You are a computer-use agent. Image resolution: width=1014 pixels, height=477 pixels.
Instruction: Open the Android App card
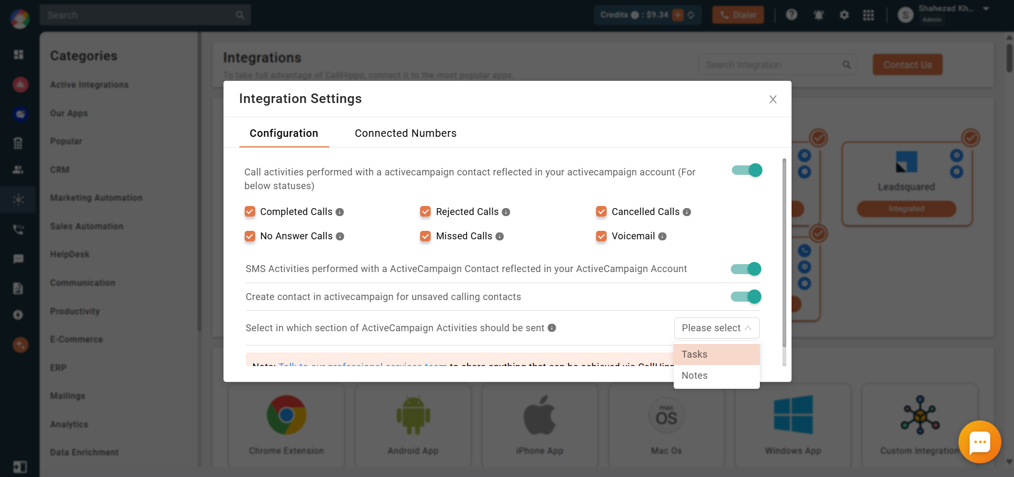pyautogui.click(x=413, y=426)
